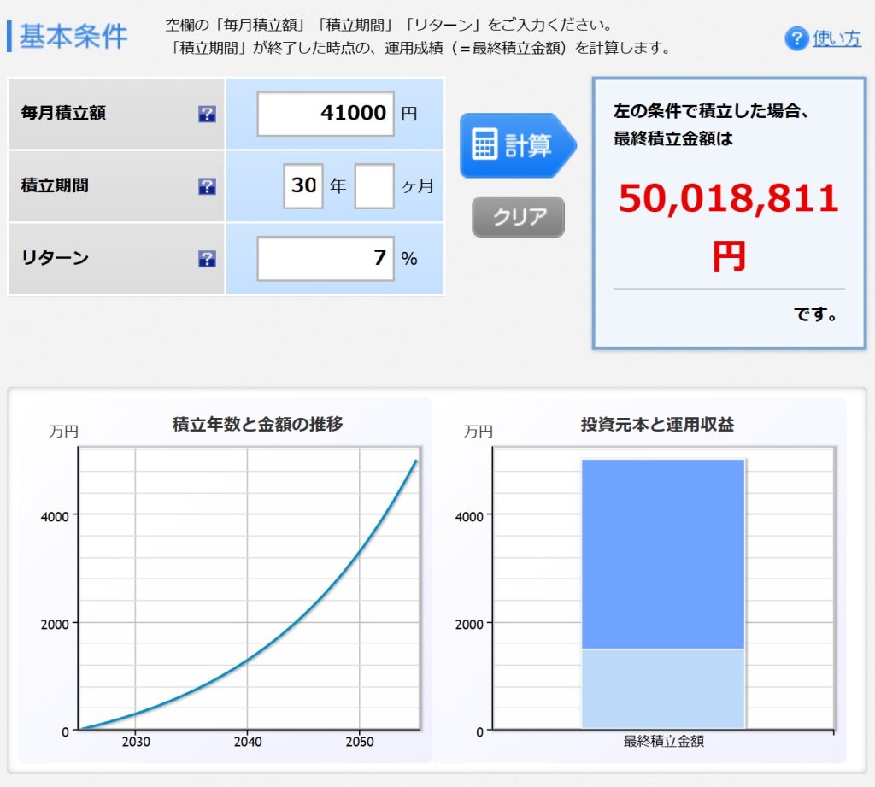875x787 pixels.
Task: Click the dark blue segment of the bar
Action: pyautogui.click(x=663, y=554)
